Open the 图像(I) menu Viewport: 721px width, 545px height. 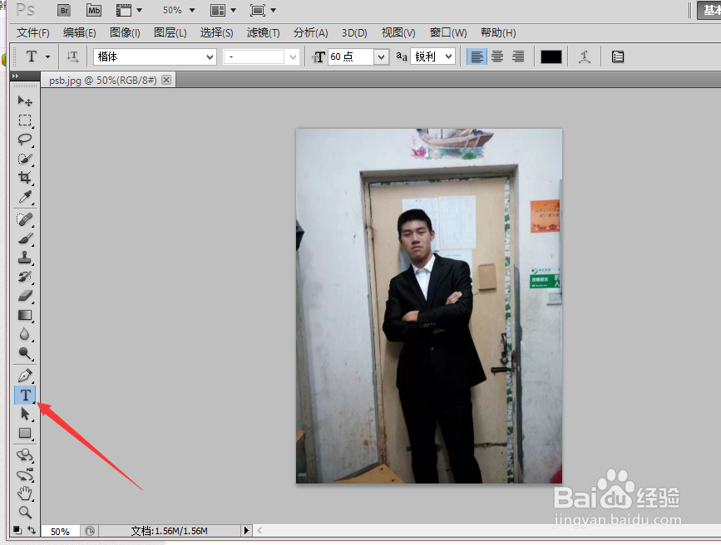click(125, 32)
